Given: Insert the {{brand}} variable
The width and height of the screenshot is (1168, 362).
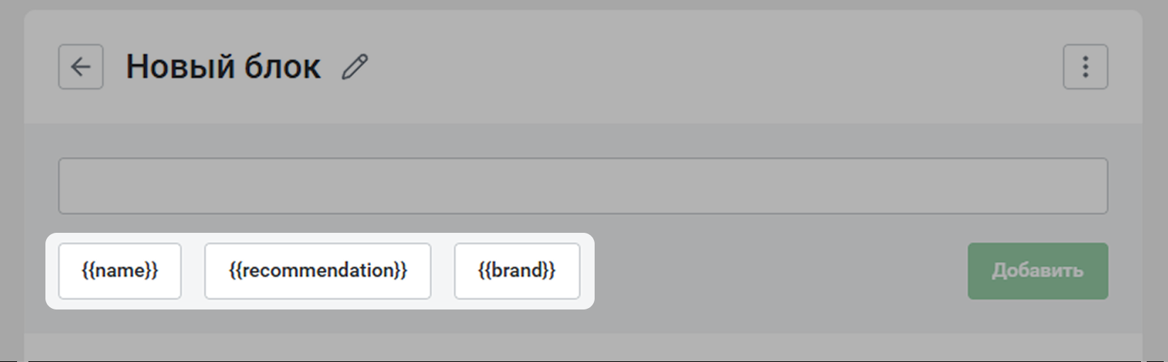Looking at the screenshot, I should pyautogui.click(x=517, y=271).
